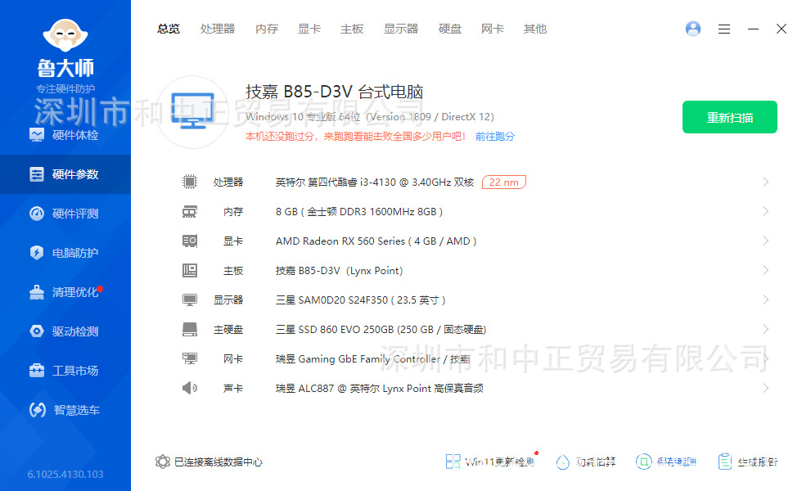Click the 主板 motherboard icon

click(190, 270)
